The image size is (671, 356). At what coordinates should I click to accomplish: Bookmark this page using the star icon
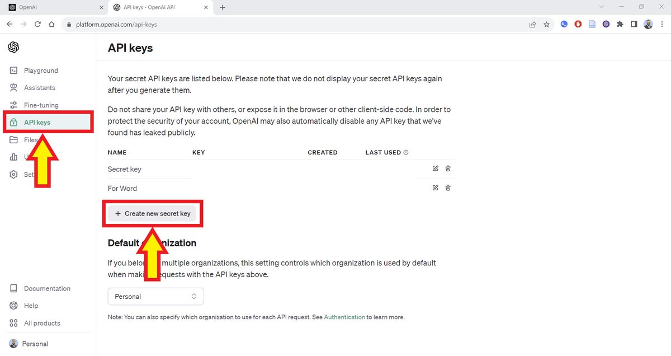546,24
